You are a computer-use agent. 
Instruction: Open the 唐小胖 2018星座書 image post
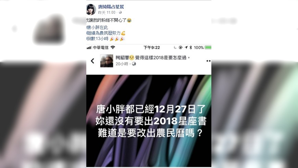(x=149, y=121)
